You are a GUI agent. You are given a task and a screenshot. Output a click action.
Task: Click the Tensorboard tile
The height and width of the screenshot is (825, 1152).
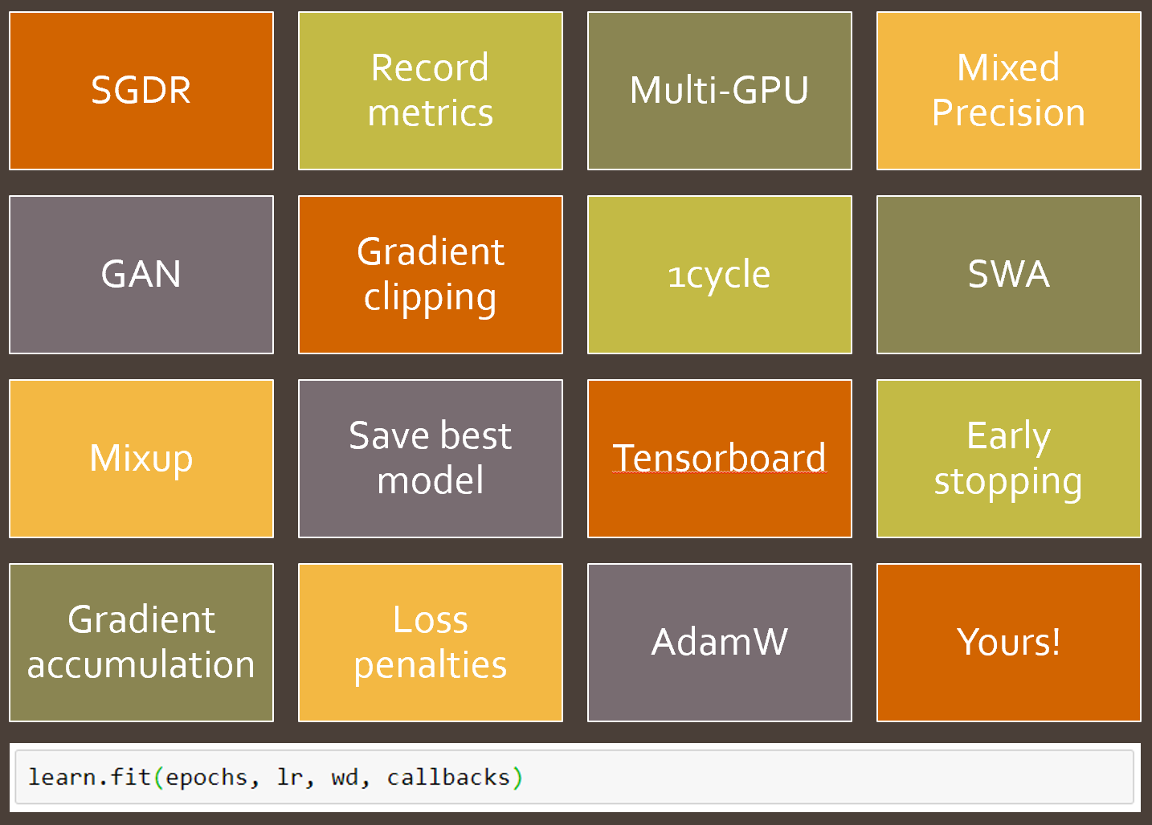point(720,459)
